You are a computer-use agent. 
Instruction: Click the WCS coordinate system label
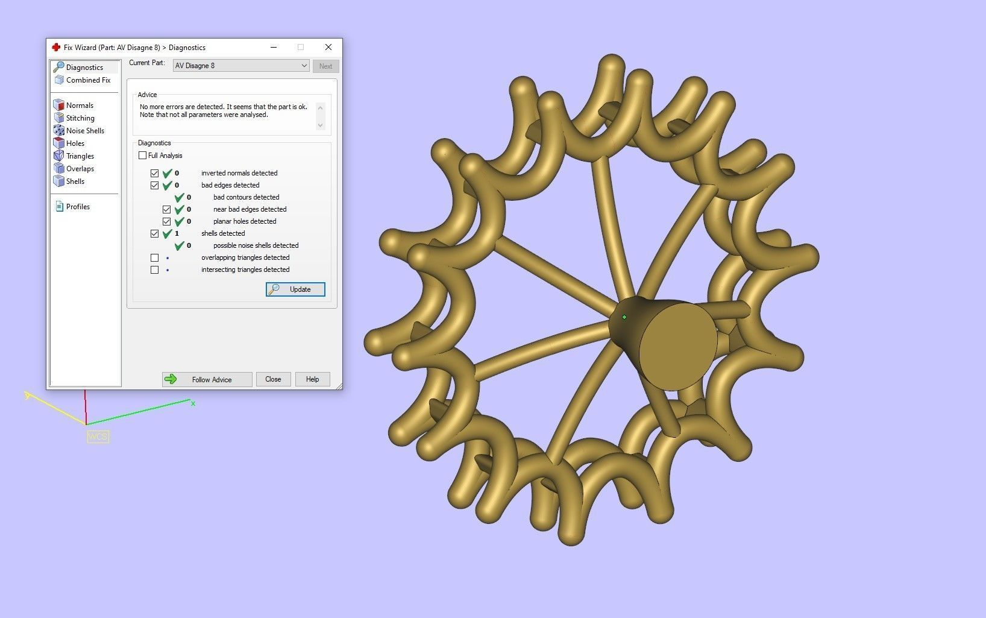(x=98, y=437)
